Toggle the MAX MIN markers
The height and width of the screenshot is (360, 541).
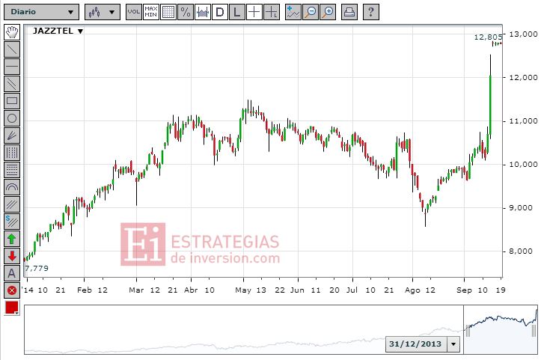pyautogui.click(x=150, y=12)
